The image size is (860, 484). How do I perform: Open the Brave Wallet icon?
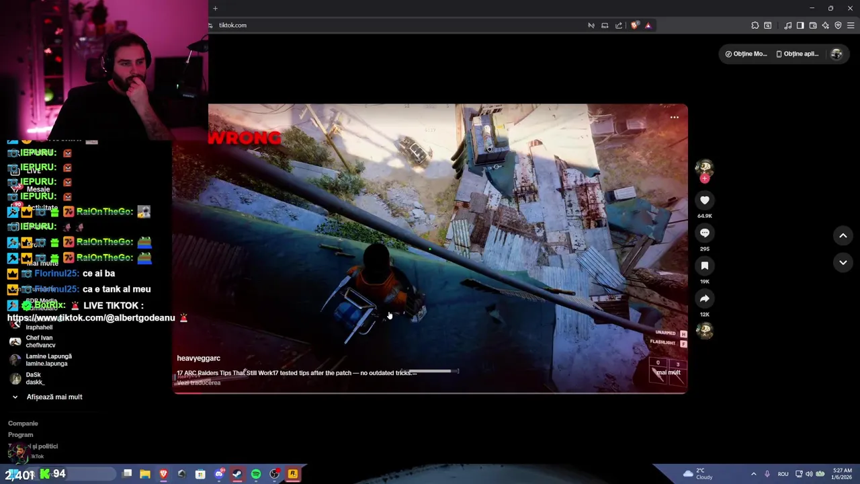pyautogui.click(x=813, y=26)
